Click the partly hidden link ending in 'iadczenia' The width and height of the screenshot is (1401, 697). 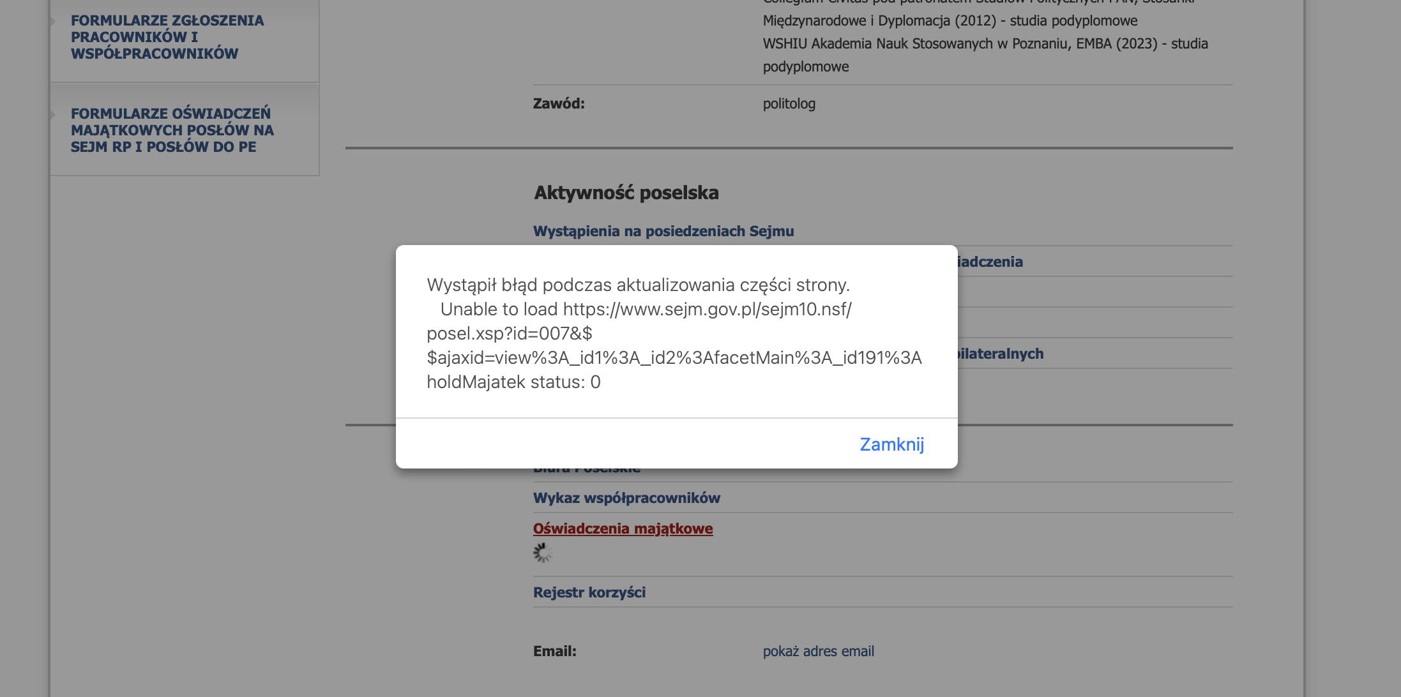coord(990,262)
